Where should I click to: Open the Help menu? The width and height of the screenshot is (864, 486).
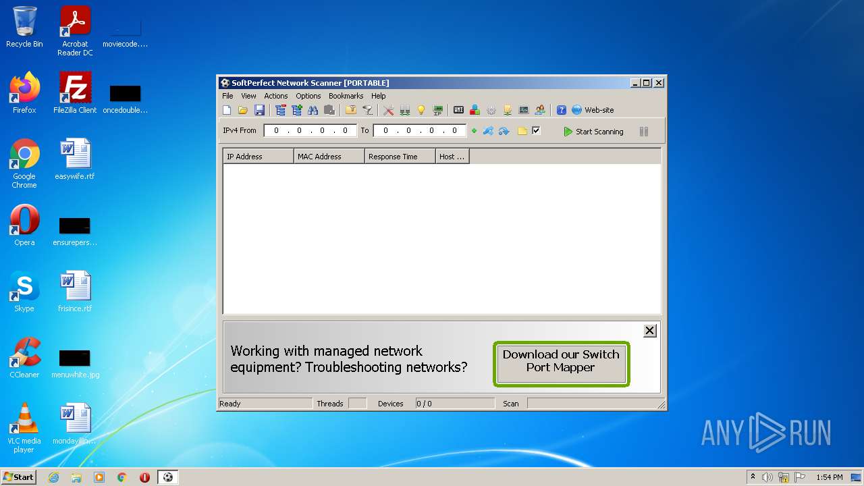click(378, 96)
